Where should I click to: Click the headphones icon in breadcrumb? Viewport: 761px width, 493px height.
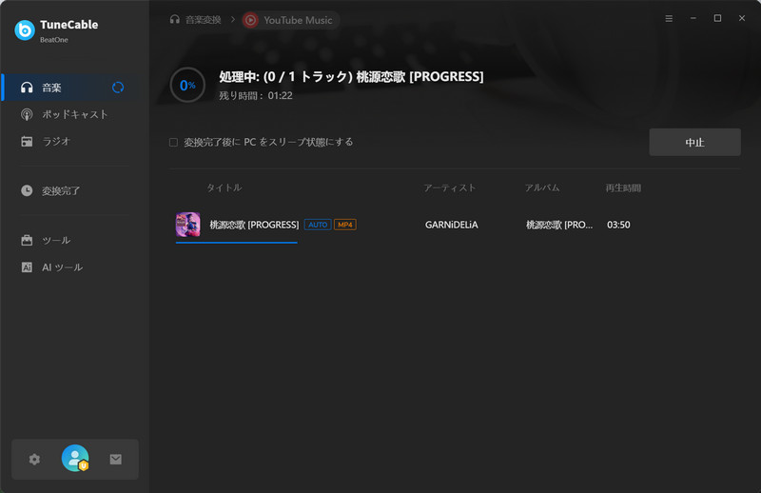175,19
